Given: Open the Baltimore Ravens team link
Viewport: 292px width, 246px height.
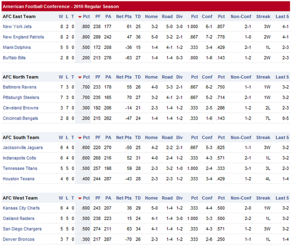Looking at the screenshot, I should tap(20, 87).
